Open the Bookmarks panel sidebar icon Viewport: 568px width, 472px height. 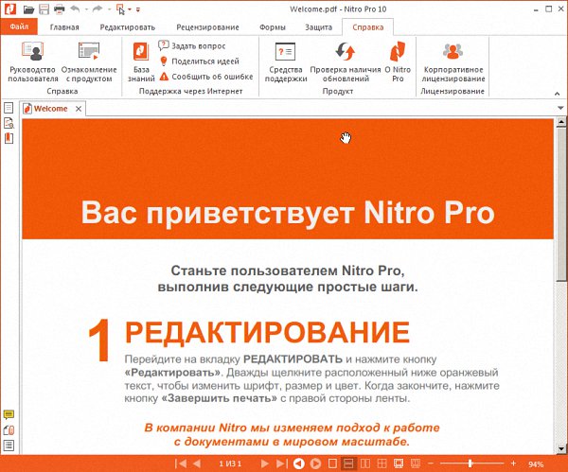click(9, 138)
